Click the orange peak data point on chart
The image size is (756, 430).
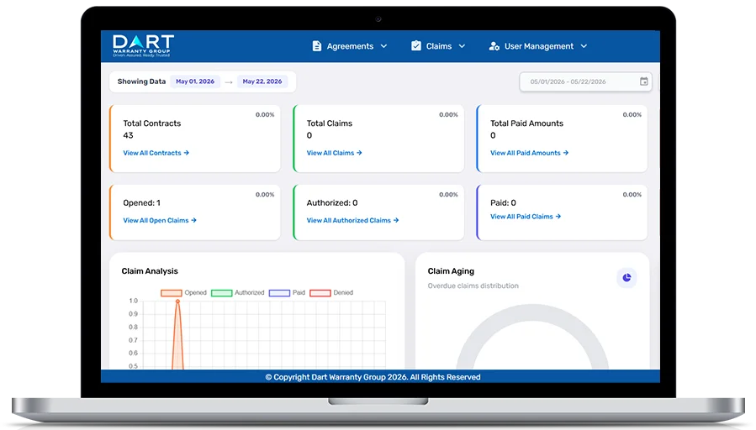tap(178, 302)
